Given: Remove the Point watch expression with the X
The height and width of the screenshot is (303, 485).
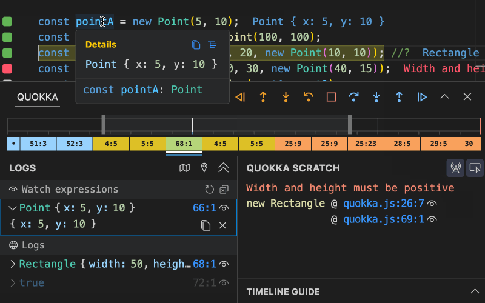Looking at the screenshot, I should (x=222, y=225).
